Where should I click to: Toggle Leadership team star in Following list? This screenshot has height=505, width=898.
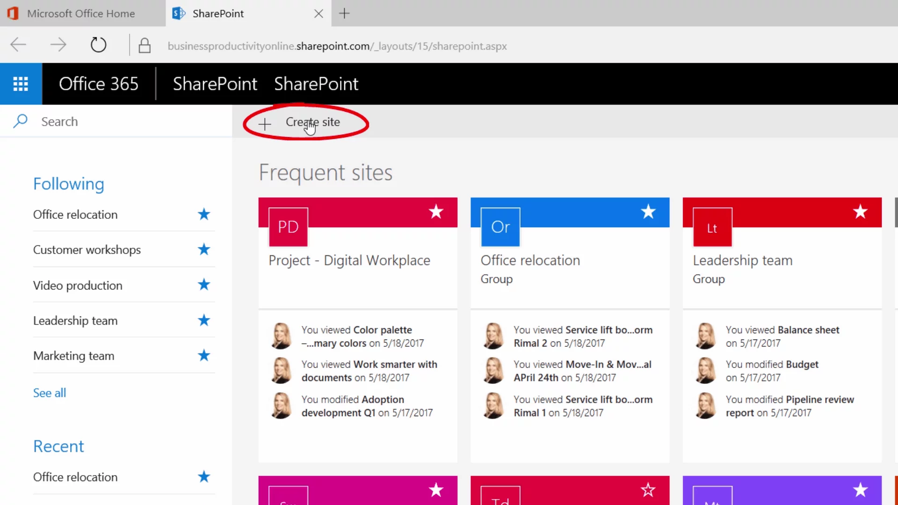pyautogui.click(x=204, y=320)
